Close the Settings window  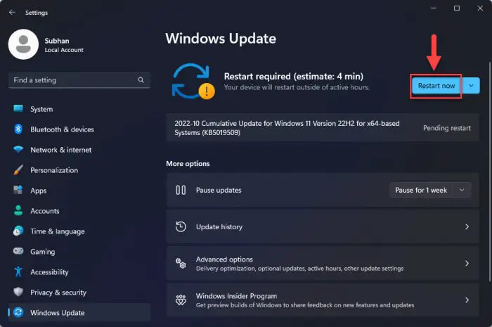(x=480, y=8)
